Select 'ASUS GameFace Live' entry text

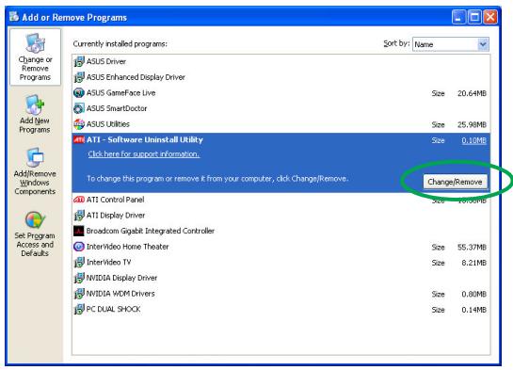tap(120, 93)
